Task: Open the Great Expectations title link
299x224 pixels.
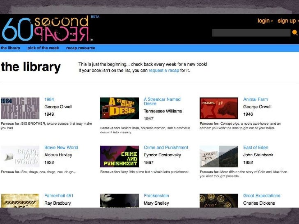Action: tap(262, 196)
